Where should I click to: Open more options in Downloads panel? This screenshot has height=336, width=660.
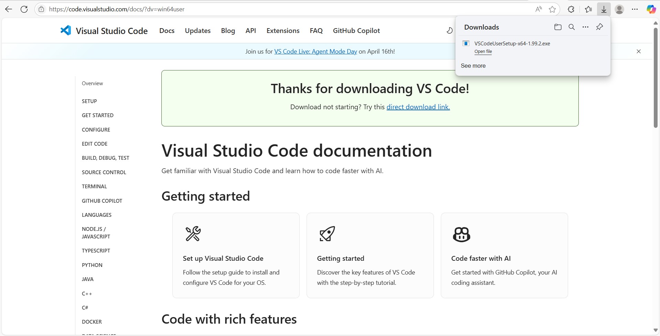[585, 27]
